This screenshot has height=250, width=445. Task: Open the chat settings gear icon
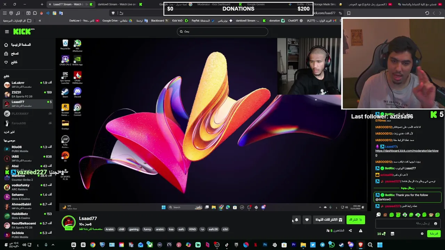click(422, 234)
